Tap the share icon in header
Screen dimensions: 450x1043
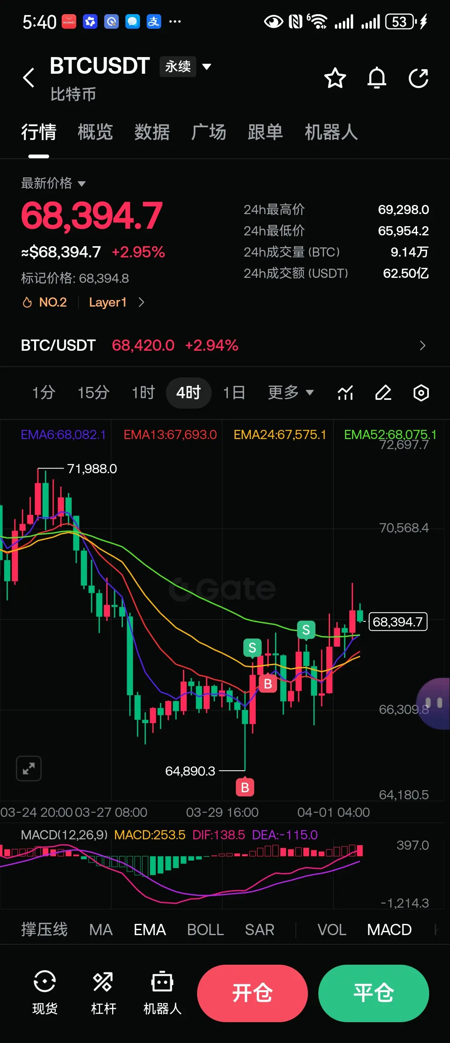[x=418, y=78]
